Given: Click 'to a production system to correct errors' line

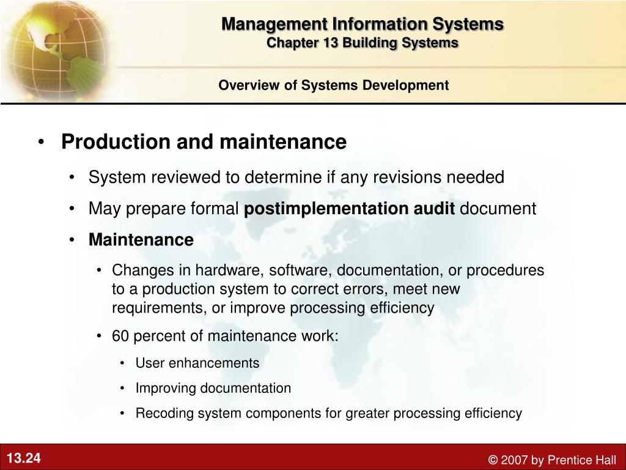Looking at the screenshot, I should [x=286, y=289].
